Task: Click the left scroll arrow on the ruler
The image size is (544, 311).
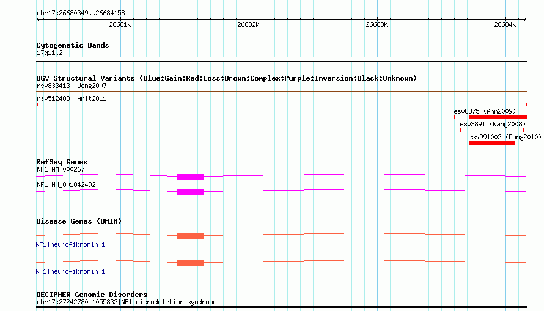Action: (39, 20)
